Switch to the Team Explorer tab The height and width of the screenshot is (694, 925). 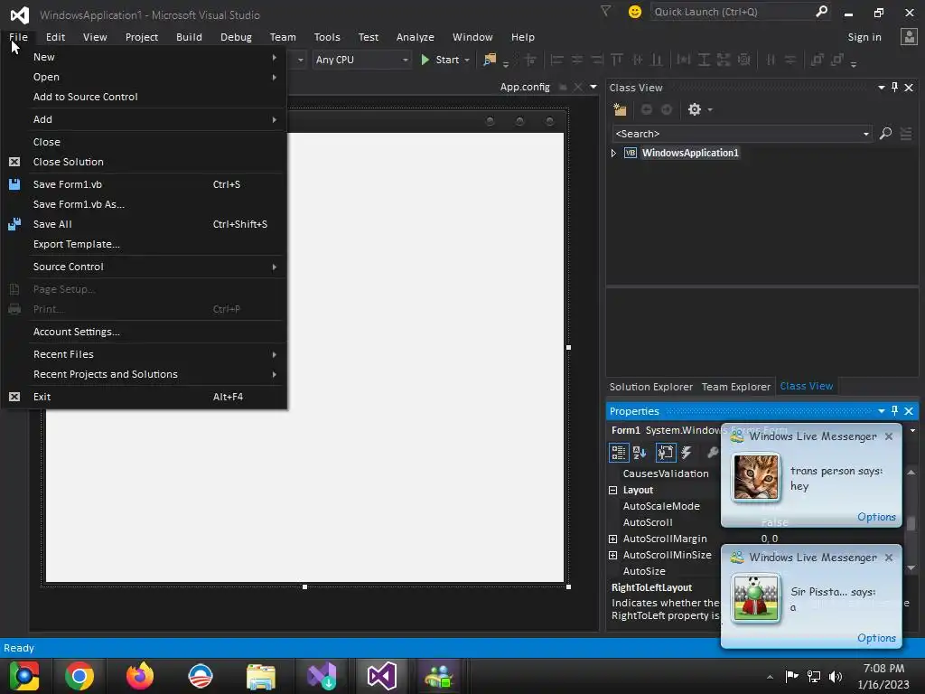click(x=735, y=387)
